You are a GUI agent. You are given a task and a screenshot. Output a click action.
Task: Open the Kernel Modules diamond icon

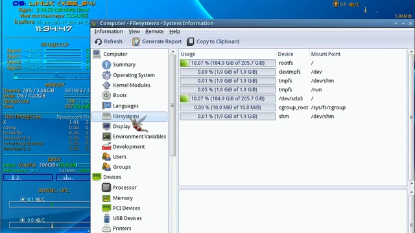106,85
